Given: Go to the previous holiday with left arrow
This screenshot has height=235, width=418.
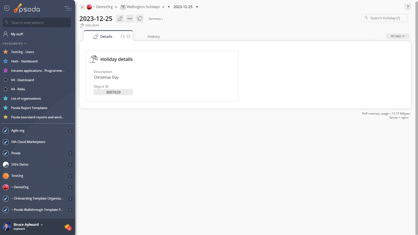Looking at the screenshot, I should click(x=169, y=7).
